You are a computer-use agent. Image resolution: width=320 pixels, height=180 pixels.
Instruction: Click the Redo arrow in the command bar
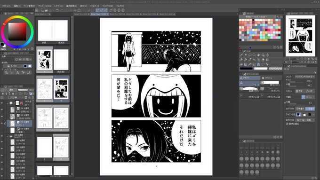62,10
